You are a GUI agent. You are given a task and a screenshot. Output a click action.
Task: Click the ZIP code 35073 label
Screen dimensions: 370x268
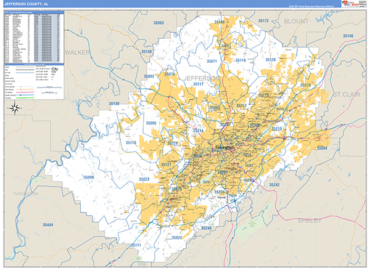pyautogui.click(x=170, y=75)
